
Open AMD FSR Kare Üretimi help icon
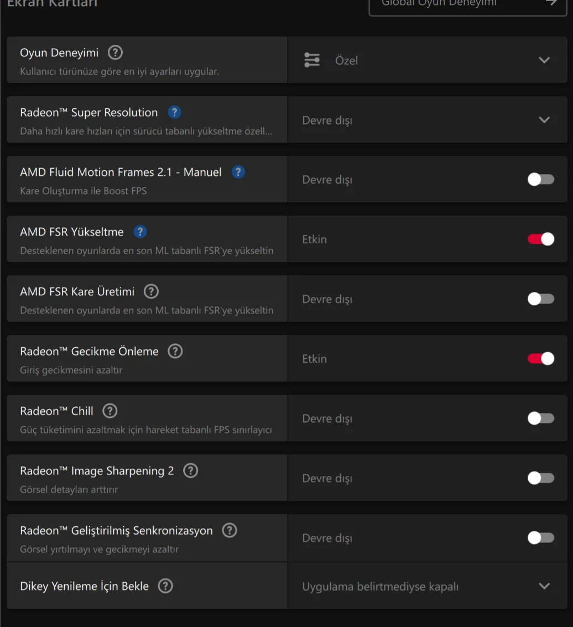coord(151,291)
